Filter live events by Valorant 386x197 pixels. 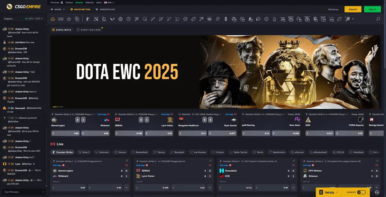pos(102,152)
